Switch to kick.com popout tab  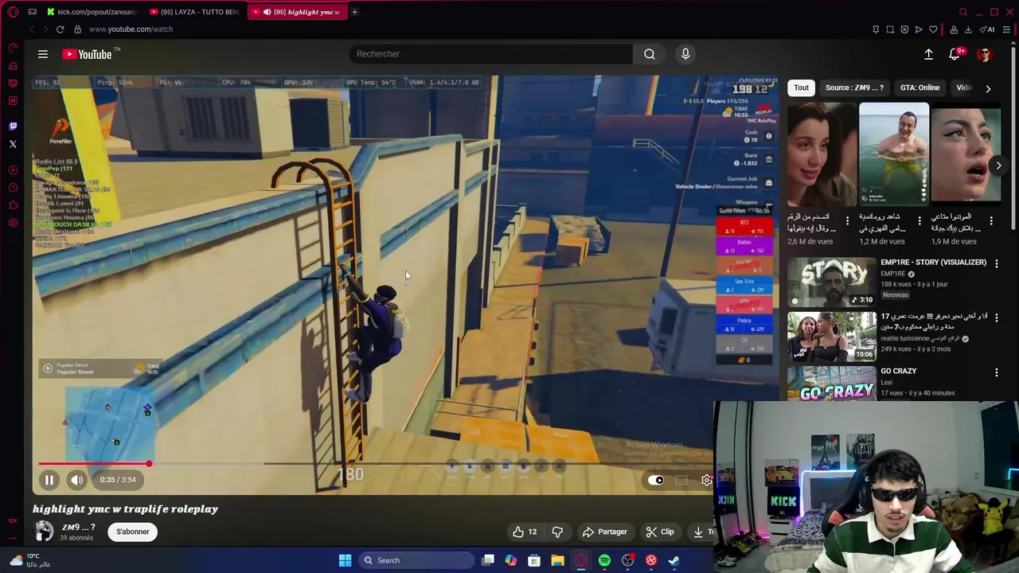(x=91, y=12)
